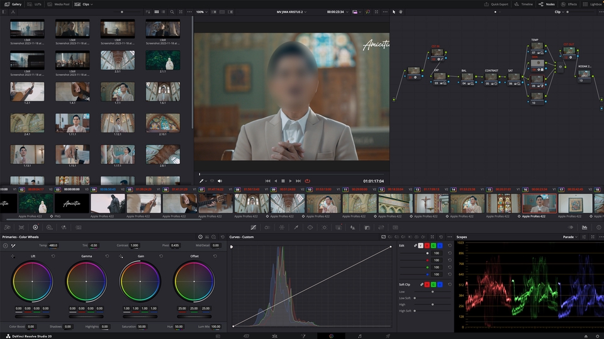Stop playback in the viewer
This screenshot has width=604, height=339.
[x=283, y=181]
